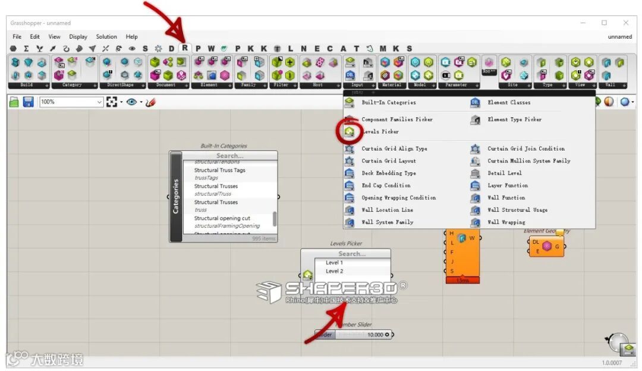Switch to the D component tab
642x371 pixels.
pyautogui.click(x=172, y=48)
